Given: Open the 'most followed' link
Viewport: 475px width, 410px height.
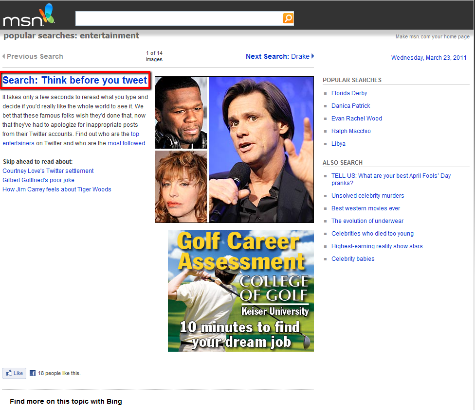Looking at the screenshot, I should click(127, 143).
